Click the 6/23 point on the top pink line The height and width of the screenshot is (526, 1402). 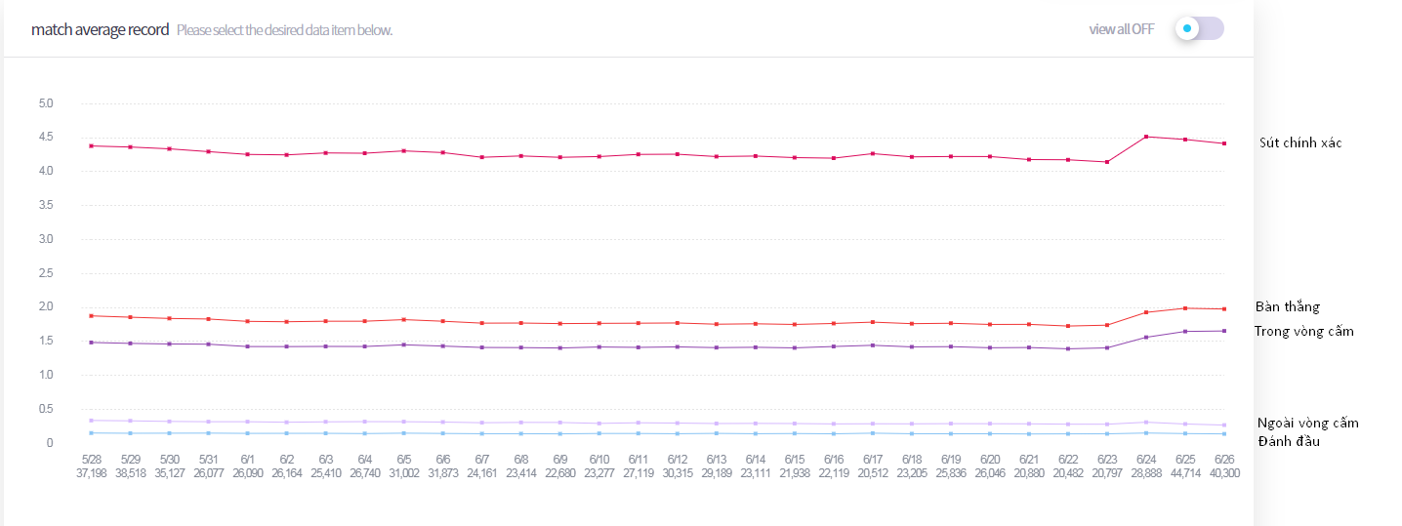coord(1107,162)
